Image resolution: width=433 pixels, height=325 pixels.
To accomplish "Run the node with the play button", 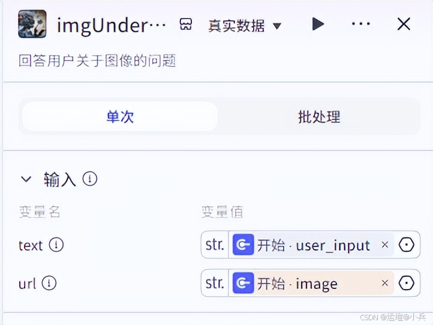I will (318, 24).
